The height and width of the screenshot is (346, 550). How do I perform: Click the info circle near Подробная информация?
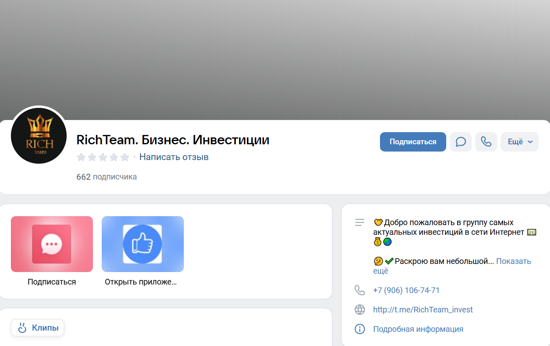360,329
